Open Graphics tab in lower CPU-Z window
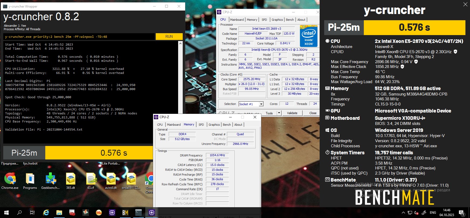The image size is (470, 218). (x=214, y=125)
